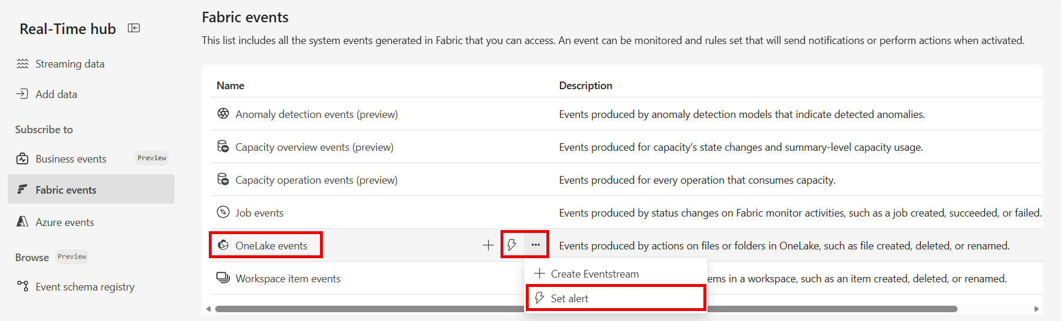This screenshot has width=1061, height=321.
Task: Sort by the Name column header
Action: (x=231, y=86)
